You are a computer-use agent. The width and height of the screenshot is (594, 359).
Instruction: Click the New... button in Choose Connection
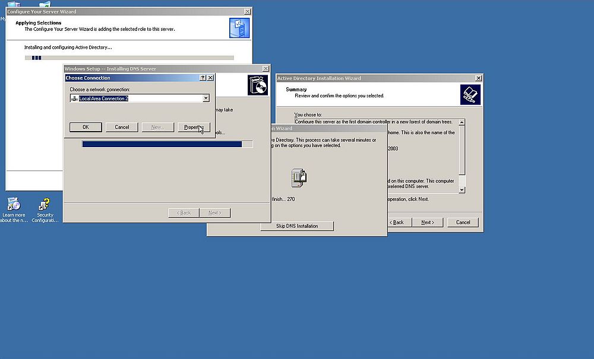157,127
